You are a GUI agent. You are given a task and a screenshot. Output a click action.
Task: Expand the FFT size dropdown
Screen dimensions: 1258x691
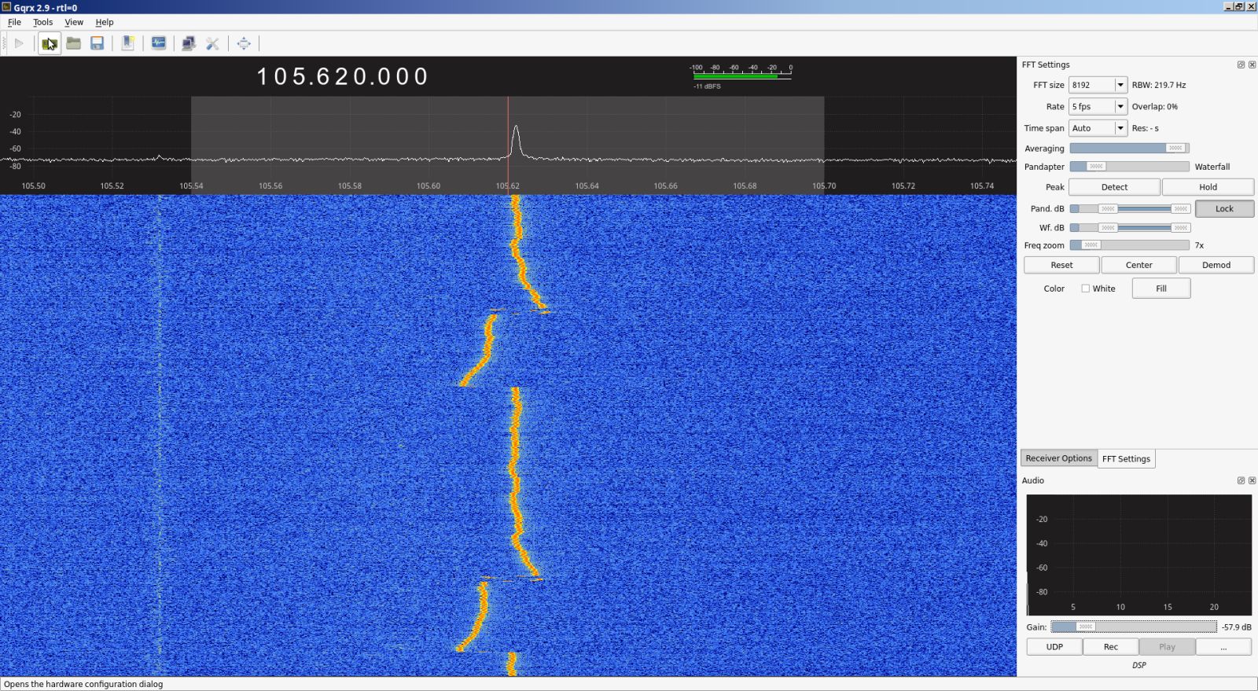1120,85
